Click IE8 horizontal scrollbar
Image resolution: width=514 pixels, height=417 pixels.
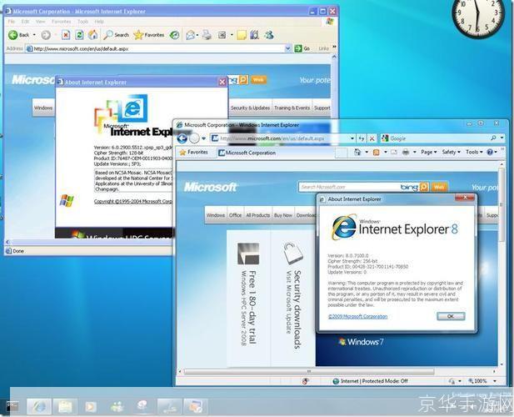coord(309,371)
